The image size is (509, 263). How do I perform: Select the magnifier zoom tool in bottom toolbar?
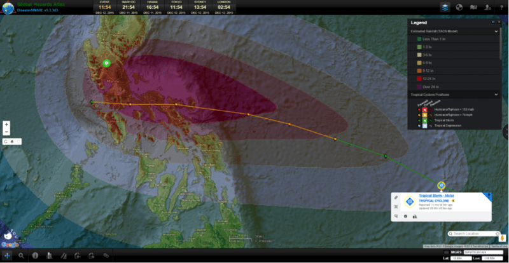pos(21,255)
